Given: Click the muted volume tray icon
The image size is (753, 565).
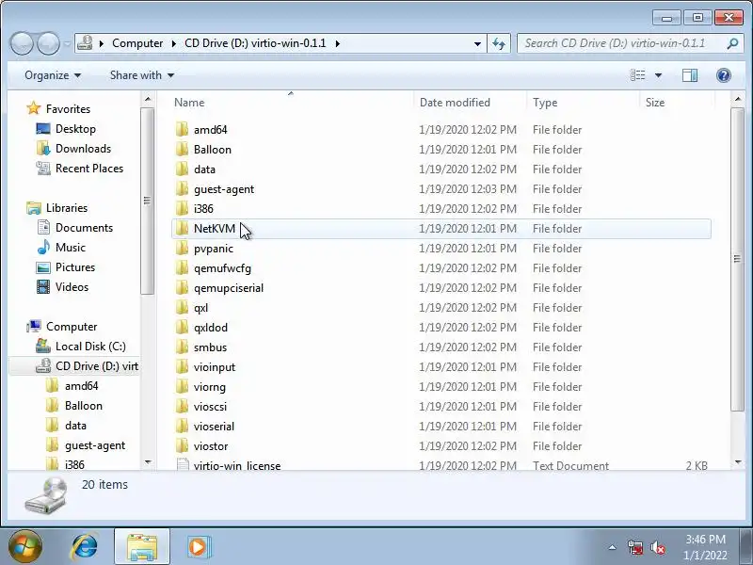Looking at the screenshot, I should 657,547.
